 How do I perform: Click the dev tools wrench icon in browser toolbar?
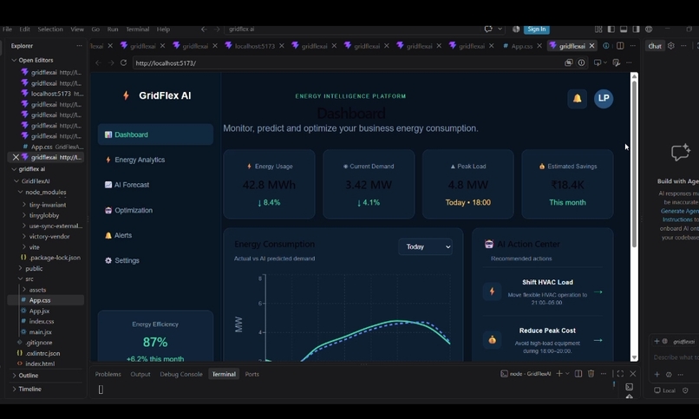616,62
